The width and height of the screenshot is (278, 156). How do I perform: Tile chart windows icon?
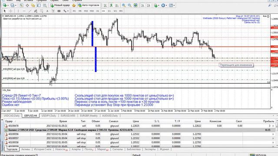point(136,5)
